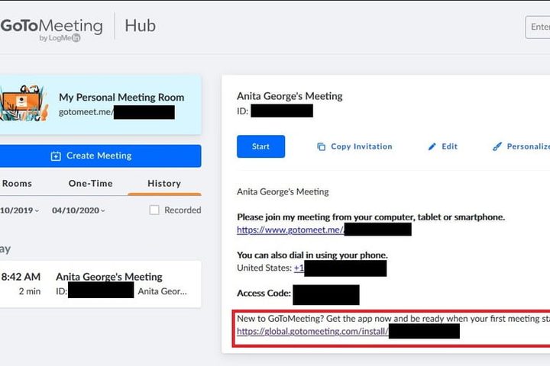The height and width of the screenshot is (366, 550).
Task: Click the '2 min' duration text
Action: 30,291
